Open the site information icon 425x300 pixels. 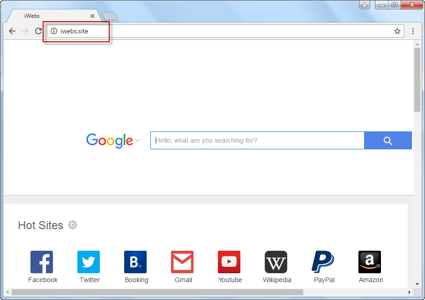coord(54,31)
